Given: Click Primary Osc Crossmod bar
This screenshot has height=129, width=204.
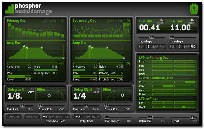Looking at the screenshot, I should click(19, 63).
